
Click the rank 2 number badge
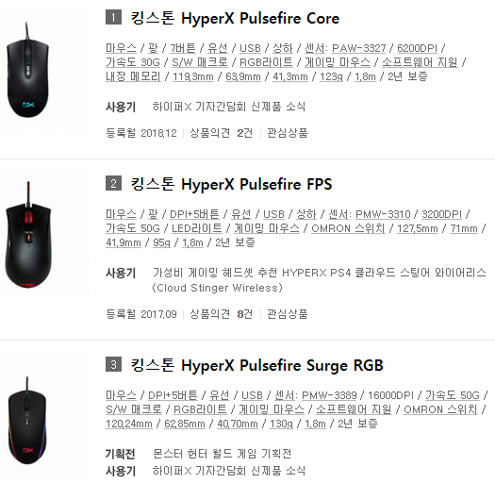(113, 183)
